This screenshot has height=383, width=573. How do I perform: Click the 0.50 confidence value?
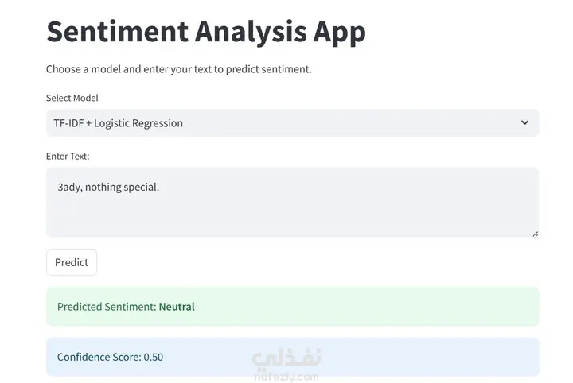point(153,357)
